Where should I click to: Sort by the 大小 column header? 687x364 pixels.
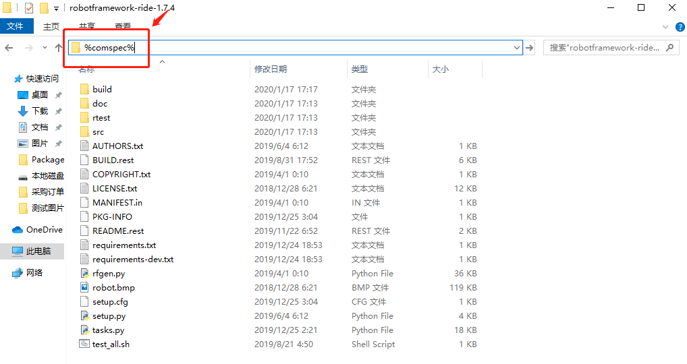[440, 69]
